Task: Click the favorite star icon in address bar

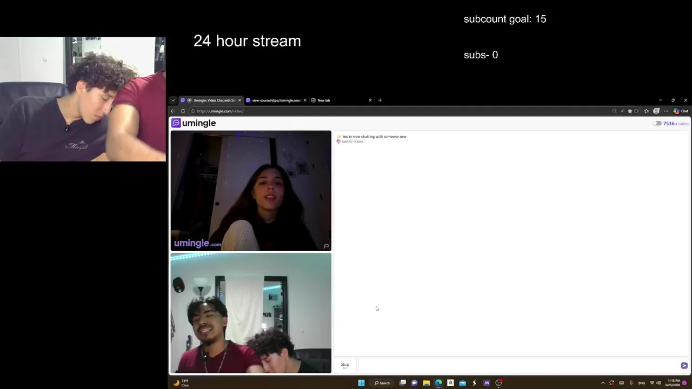Action: [x=630, y=111]
